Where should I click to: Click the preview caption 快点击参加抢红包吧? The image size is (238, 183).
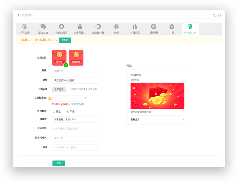click(141, 112)
